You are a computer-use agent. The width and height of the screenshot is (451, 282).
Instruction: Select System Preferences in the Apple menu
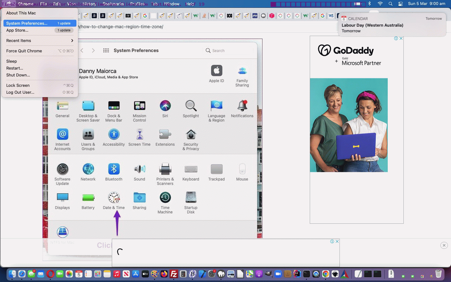pyautogui.click(x=40, y=23)
